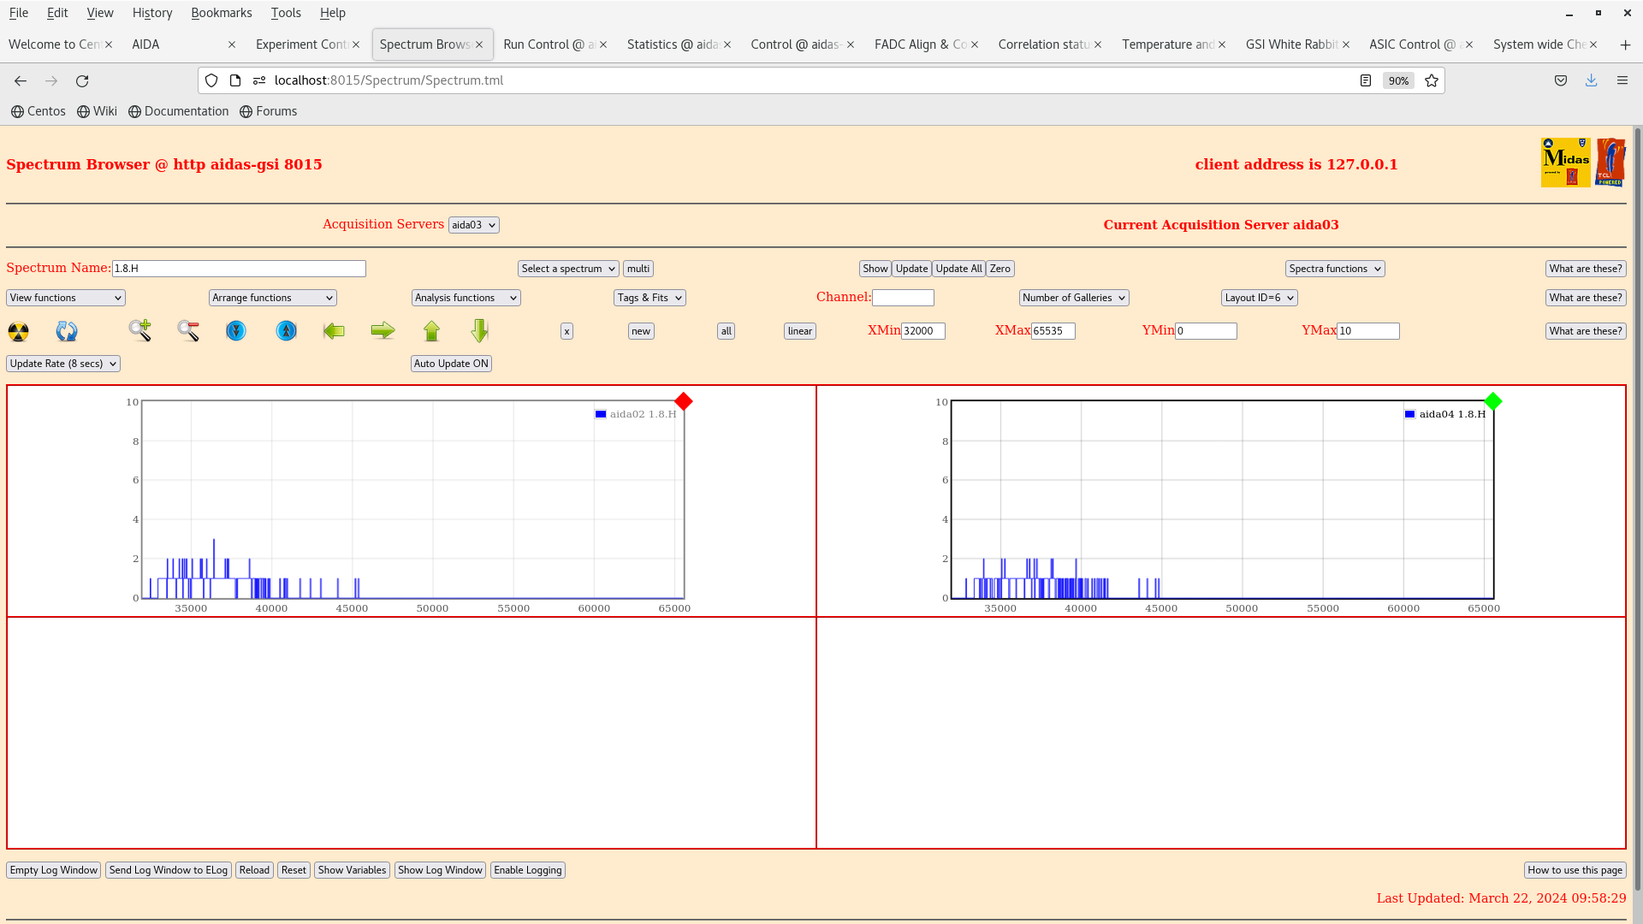Viewport: 1643px width, 924px height.
Task: Open the Tools menu
Action: coord(286,13)
